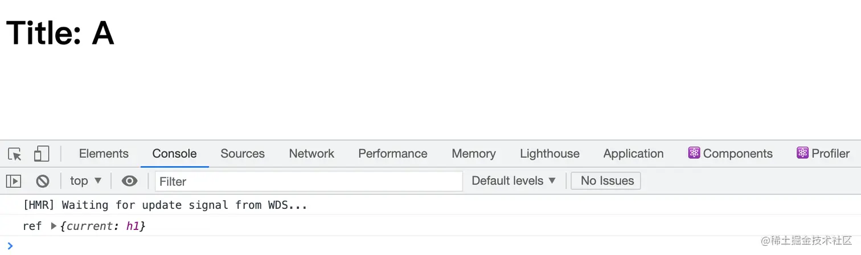Clear the console with the ban icon
861x255 pixels.
(43, 181)
